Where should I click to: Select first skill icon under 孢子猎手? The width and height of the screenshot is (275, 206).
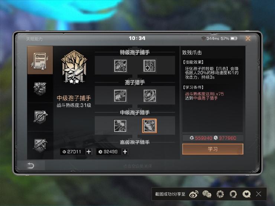tap(120, 96)
